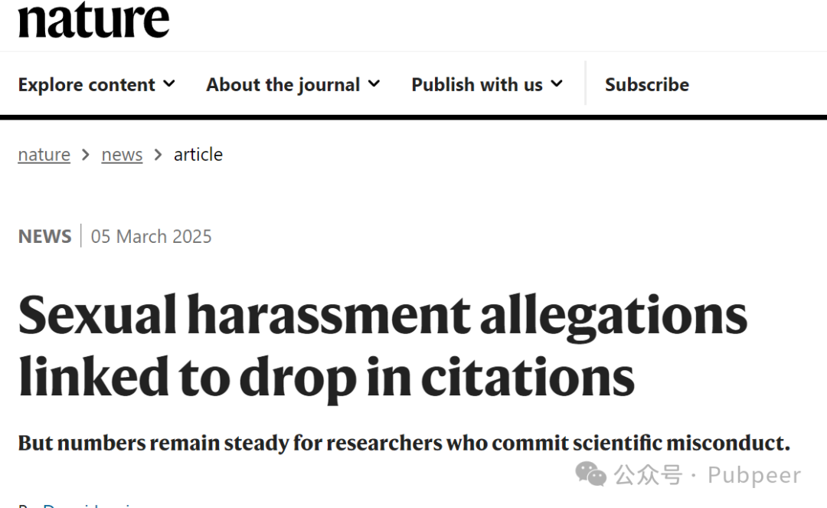Screen dimensions: 827x508
Task: Click the breadcrumb arrow after news
Action: coord(158,155)
